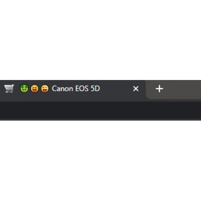
Task: Click the 5D text in tab label
Action: (x=95, y=88)
